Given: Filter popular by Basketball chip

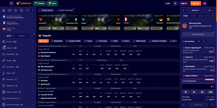Looking at the screenshot, I should [x=57, y=41].
